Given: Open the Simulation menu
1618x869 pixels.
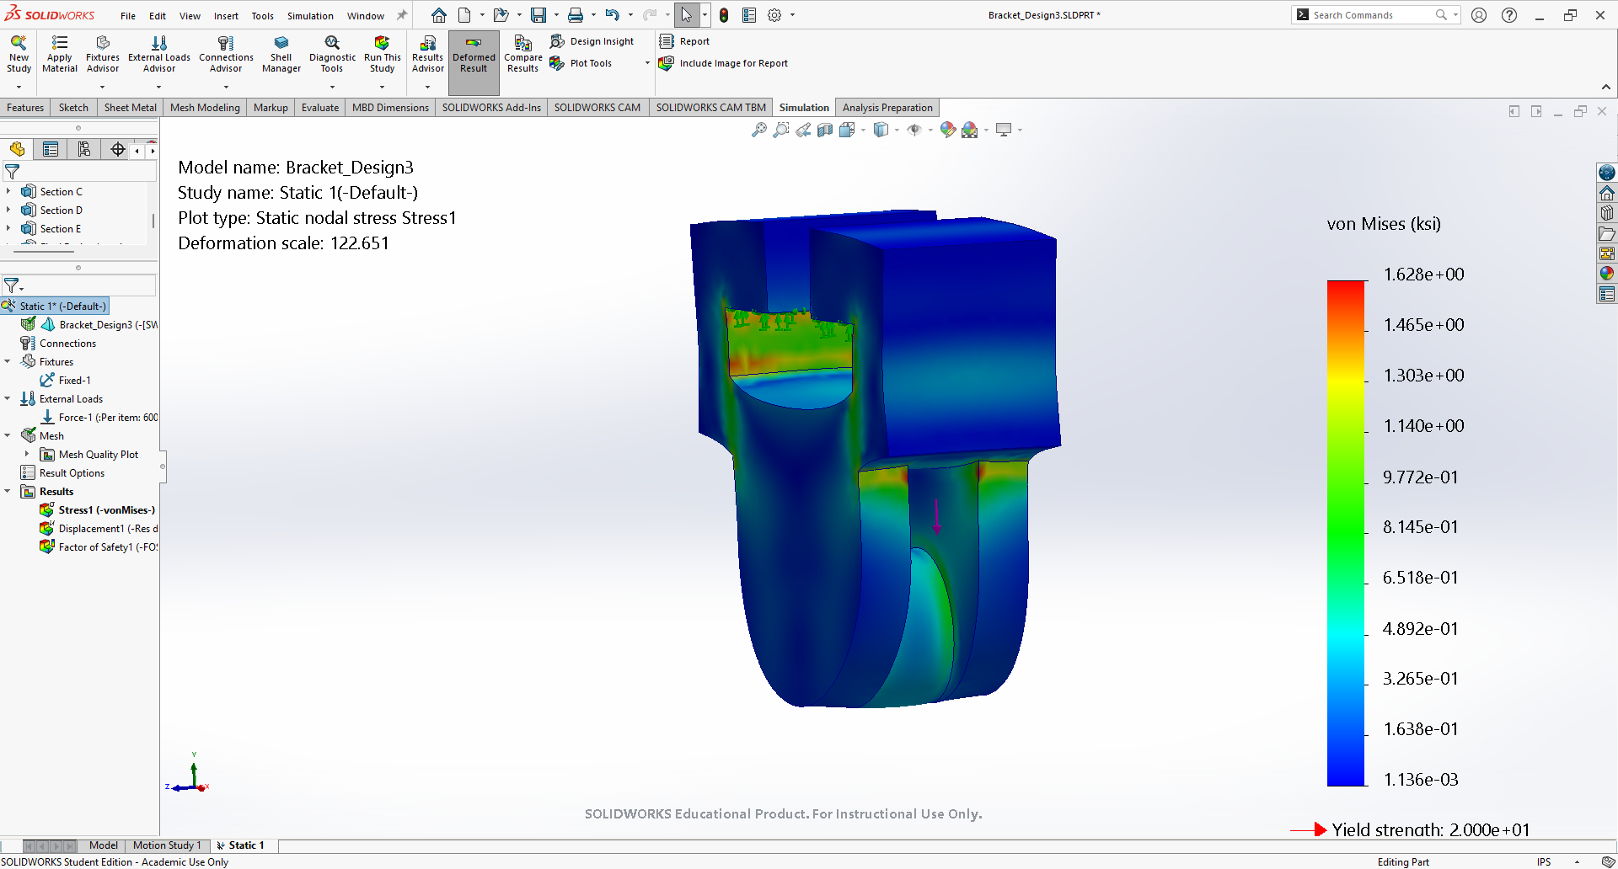Looking at the screenshot, I should coord(310,16).
